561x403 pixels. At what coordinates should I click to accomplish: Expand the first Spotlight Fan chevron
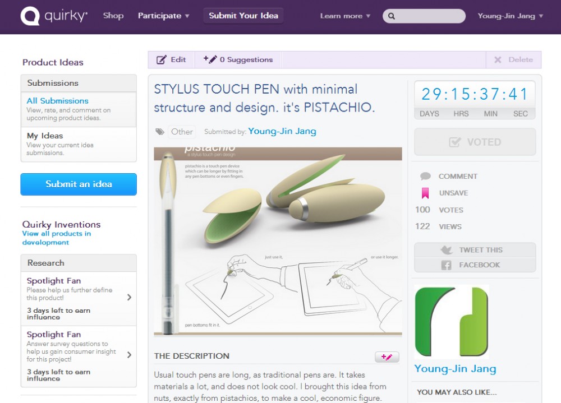click(129, 298)
